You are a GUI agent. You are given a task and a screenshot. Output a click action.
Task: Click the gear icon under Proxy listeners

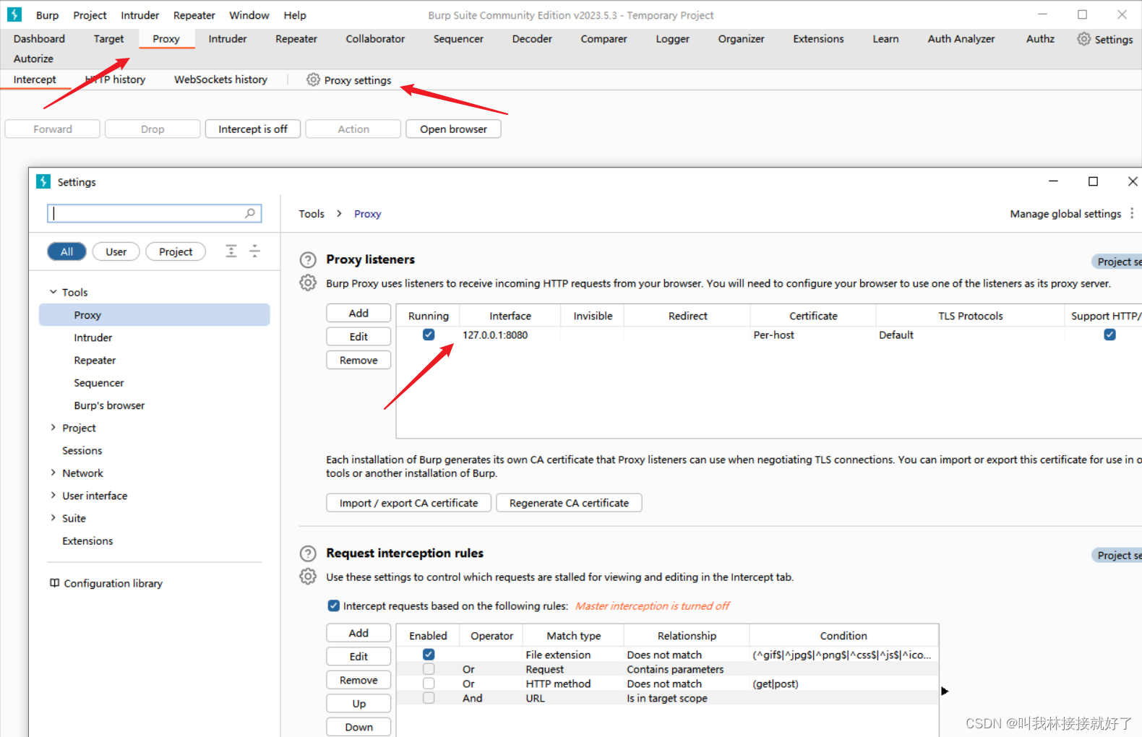tap(308, 283)
